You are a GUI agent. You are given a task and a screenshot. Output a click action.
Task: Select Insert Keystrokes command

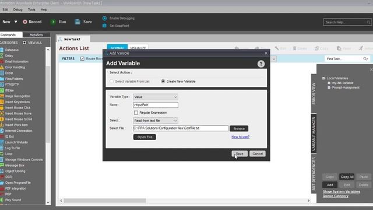[17, 102]
